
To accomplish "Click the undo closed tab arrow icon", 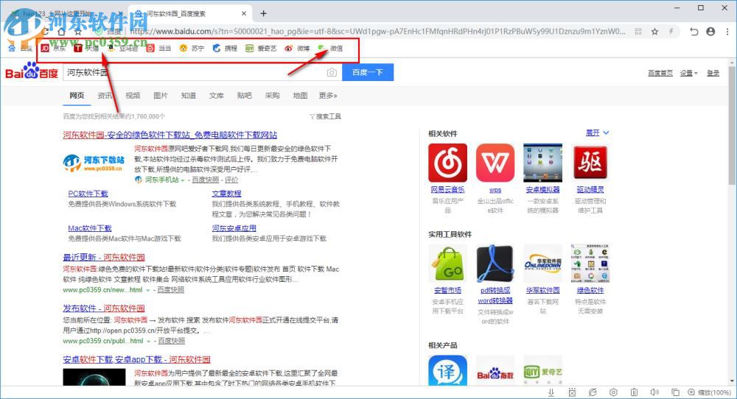I will tap(694, 32).
